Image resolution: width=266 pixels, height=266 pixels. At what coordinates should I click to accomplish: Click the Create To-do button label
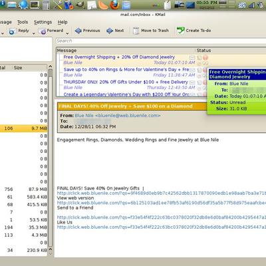click(x=198, y=31)
